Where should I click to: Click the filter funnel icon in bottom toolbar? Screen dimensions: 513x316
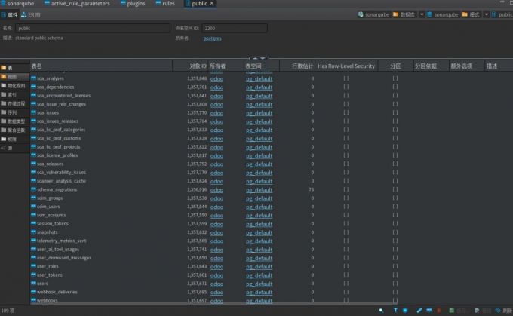pyautogui.click(x=395, y=310)
